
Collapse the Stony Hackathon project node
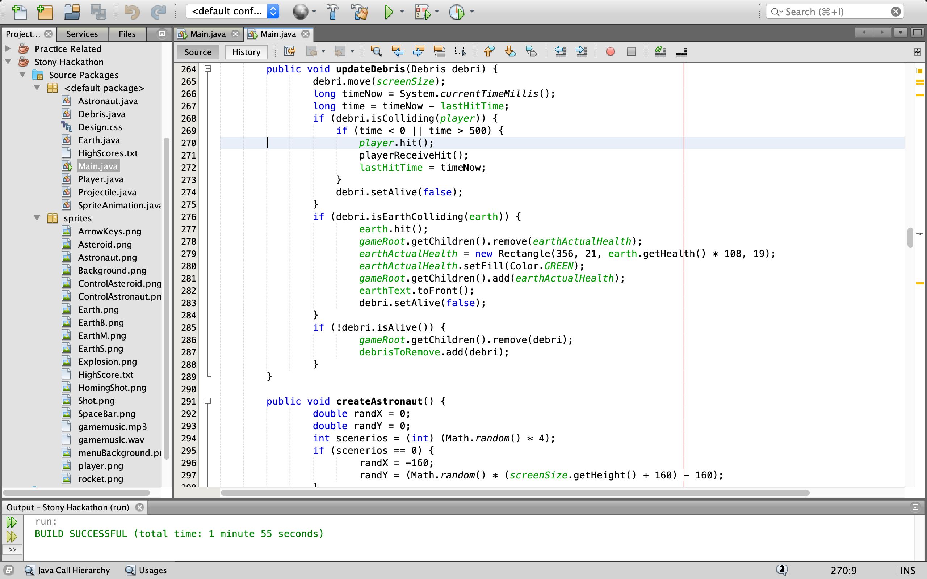(x=8, y=62)
